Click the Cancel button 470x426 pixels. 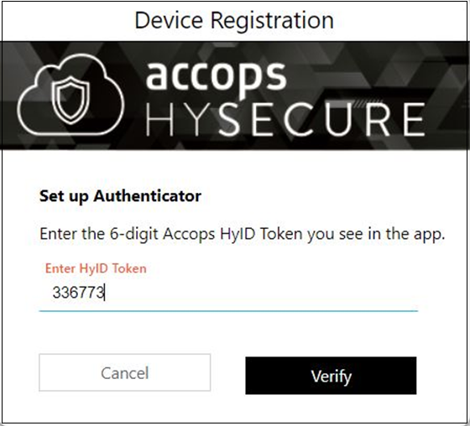[125, 372]
